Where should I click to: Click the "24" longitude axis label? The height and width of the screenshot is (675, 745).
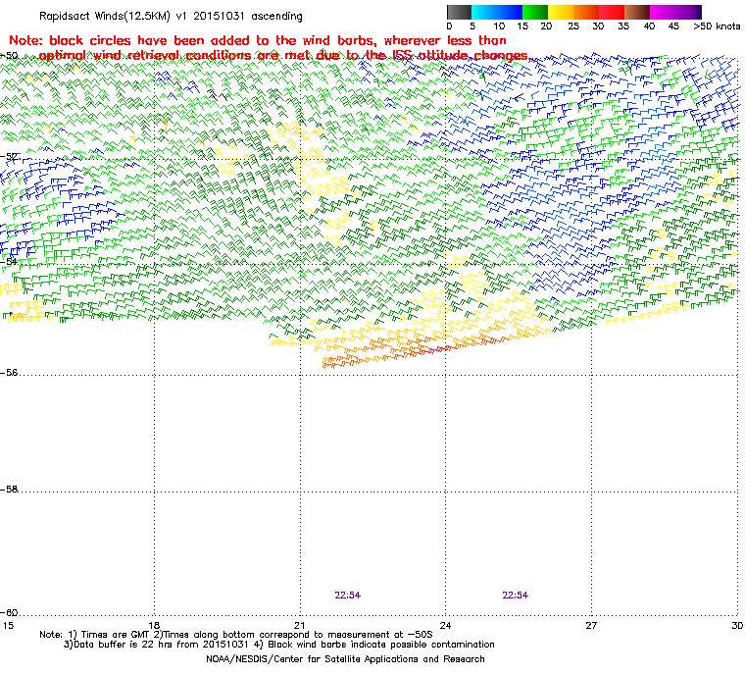(x=445, y=625)
